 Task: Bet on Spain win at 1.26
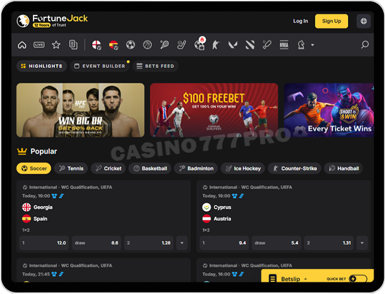pyautogui.click(x=149, y=243)
